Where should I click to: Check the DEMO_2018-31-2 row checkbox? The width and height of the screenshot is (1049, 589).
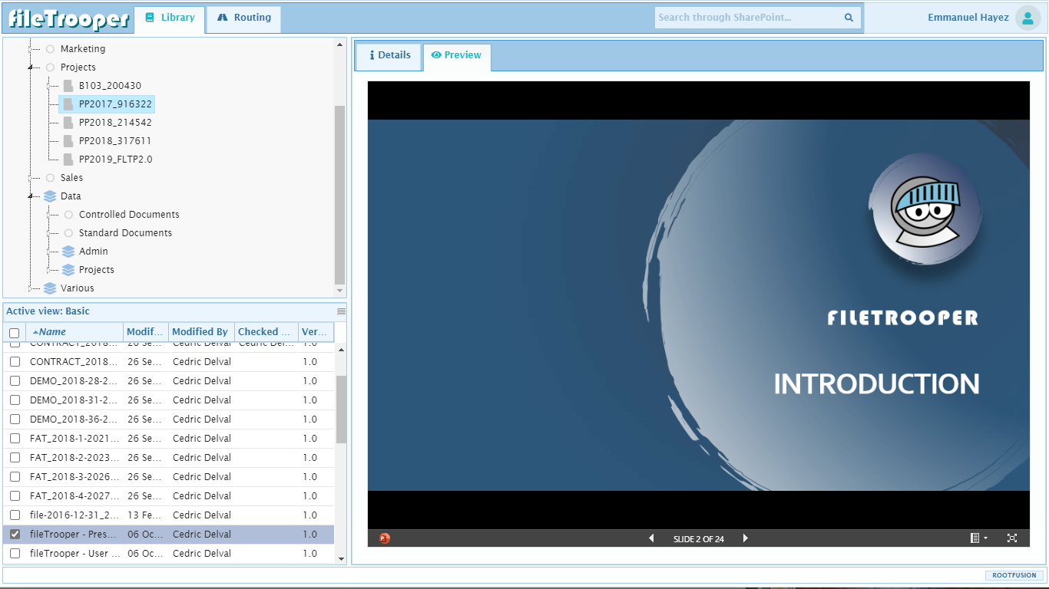pos(15,400)
